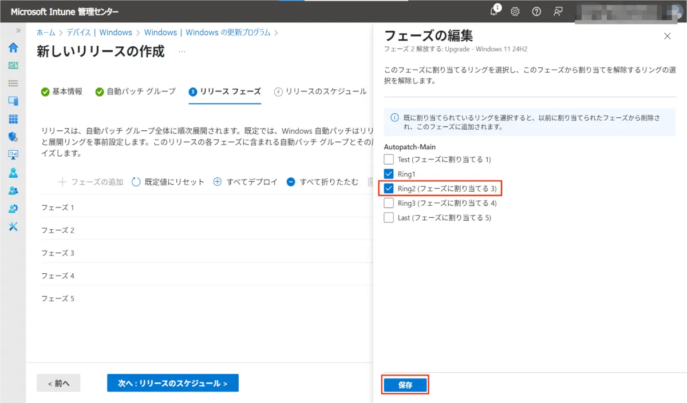Open Troubleshooting wrench icon in sidebar
This screenshot has width=687, height=403.
click(13, 226)
